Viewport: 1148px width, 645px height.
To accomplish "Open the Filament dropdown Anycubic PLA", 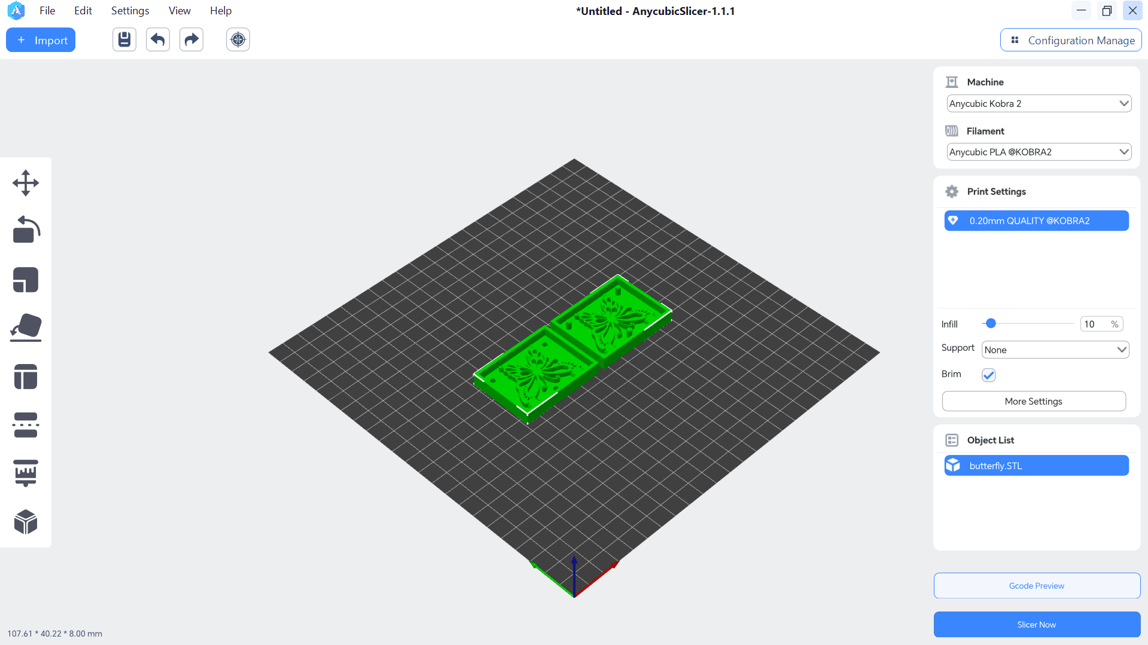I will (x=1039, y=152).
